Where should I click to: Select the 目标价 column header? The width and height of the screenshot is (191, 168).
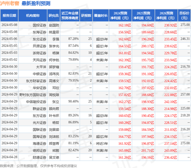click(x=184, y=15)
